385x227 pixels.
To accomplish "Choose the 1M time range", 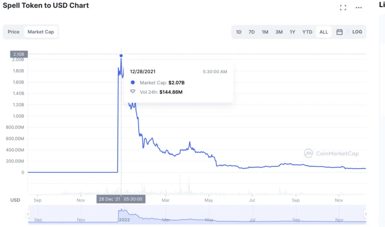I will tap(265, 32).
